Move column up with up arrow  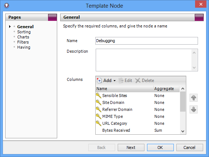tap(194, 98)
